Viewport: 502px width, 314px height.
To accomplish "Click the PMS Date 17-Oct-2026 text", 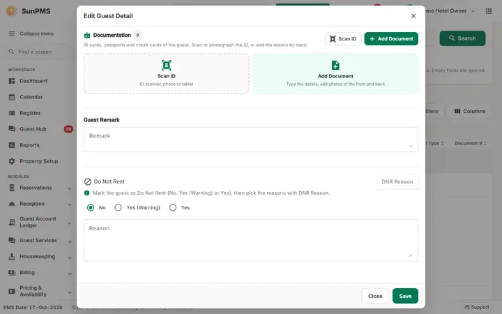I will pyautogui.click(x=33, y=307).
